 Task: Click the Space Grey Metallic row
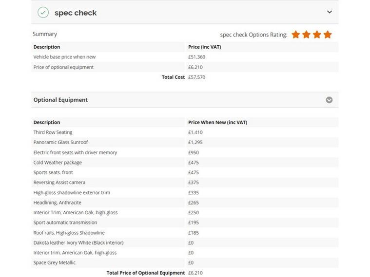[185, 262]
